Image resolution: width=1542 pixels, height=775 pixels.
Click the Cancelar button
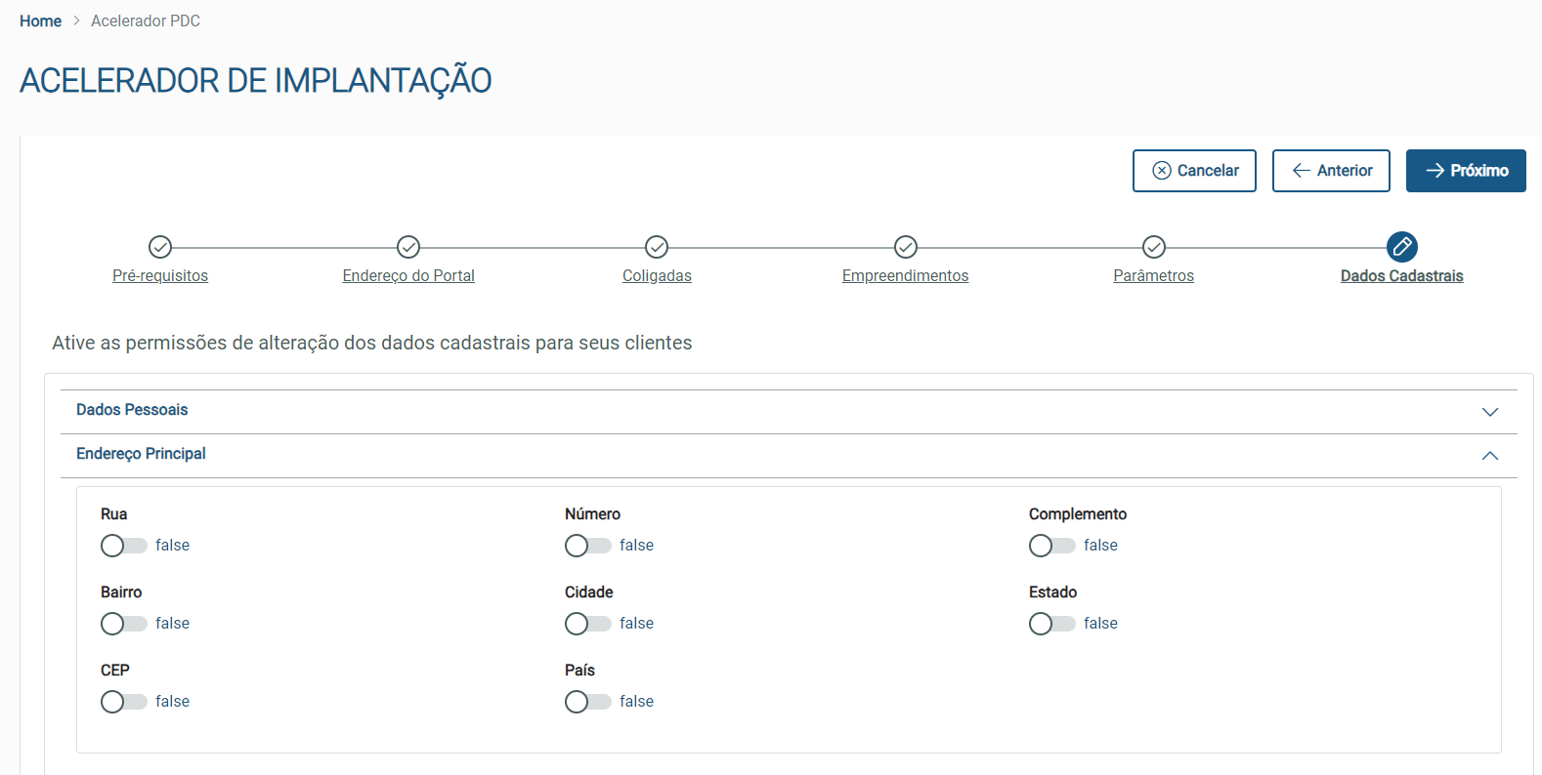coord(1194,171)
